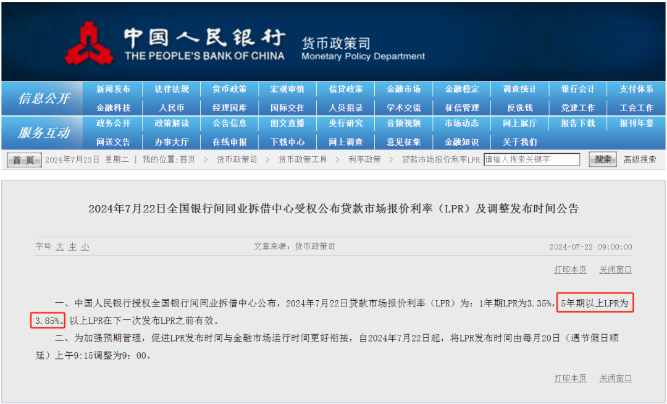This screenshot has width=667, height=404.
Task: Set font size to 小
Action: (85, 246)
